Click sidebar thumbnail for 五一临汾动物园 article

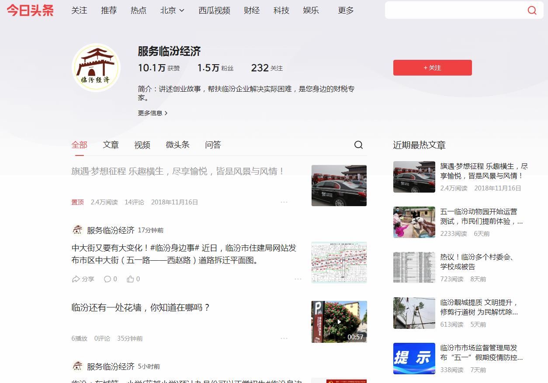tap(414, 222)
